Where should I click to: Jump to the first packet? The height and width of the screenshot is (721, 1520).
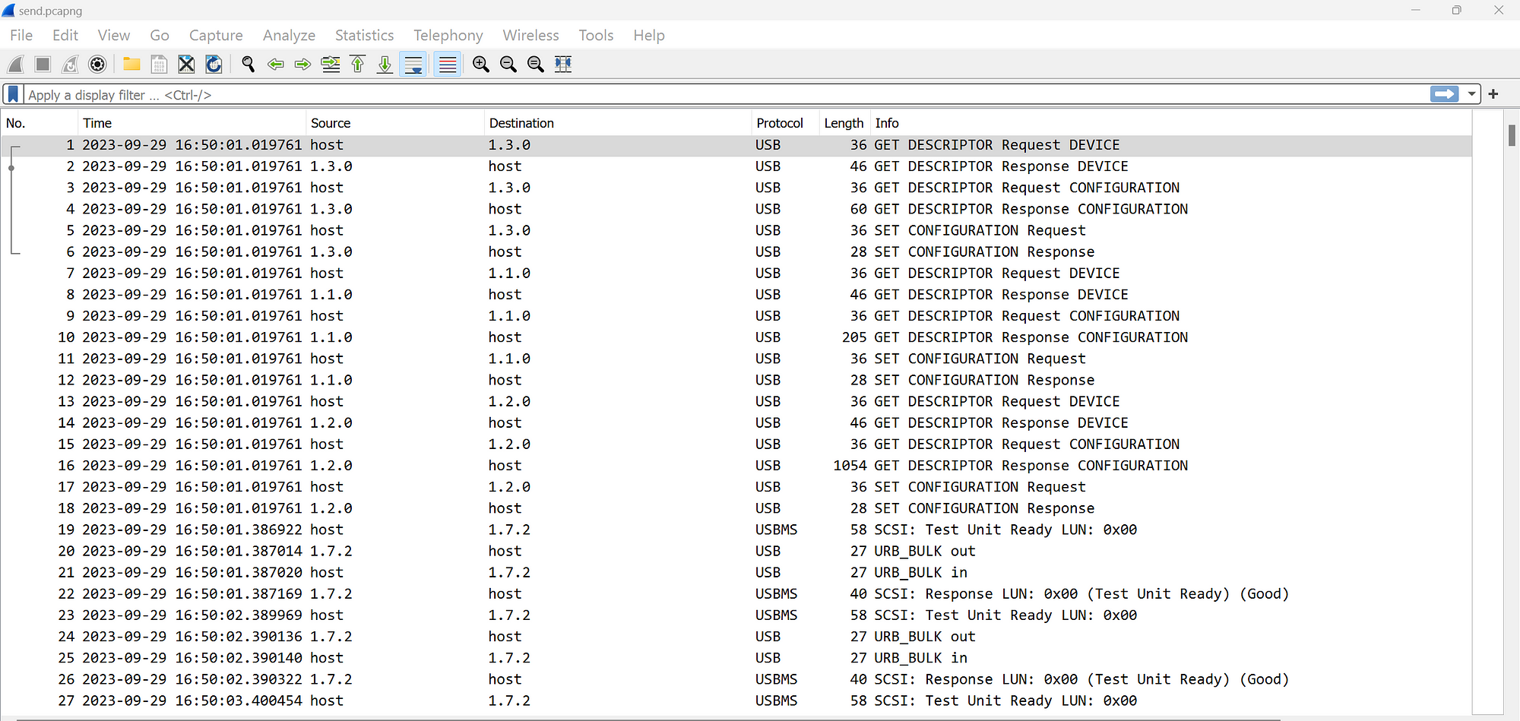[x=357, y=65]
